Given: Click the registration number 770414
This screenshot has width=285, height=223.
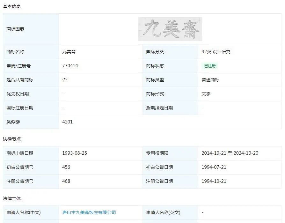Looking at the screenshot, I should point(70,66).
